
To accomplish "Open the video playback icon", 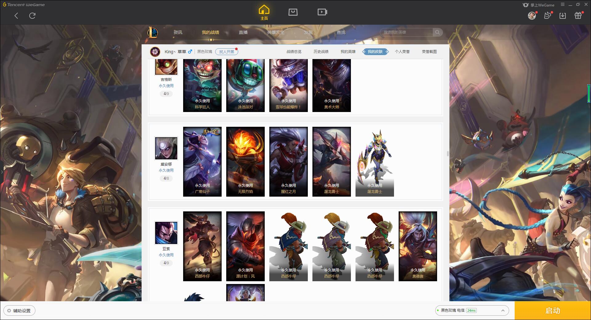I will pos(322,12).
